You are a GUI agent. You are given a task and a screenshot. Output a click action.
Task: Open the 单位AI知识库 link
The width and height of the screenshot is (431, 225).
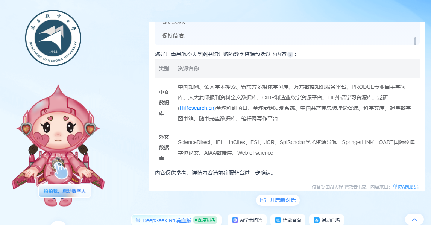(407, 187)
